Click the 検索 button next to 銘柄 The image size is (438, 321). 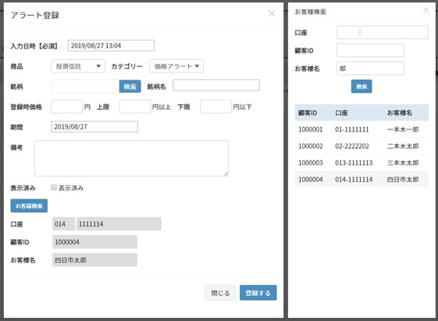tap(130, 86)
